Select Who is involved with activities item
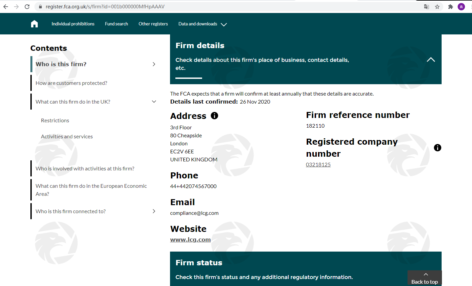 click(85, 168)
